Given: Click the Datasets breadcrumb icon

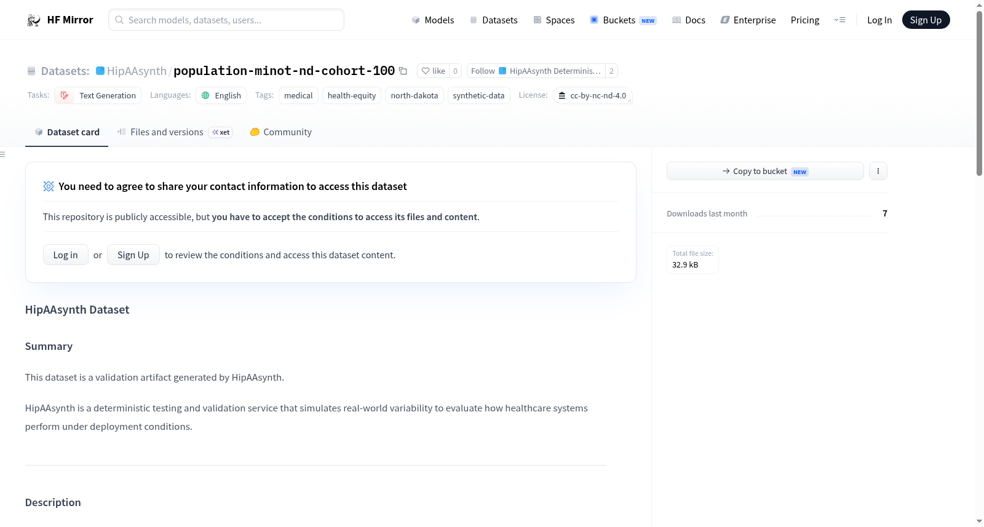Looking at the screenshot, I should pyautogui.click(x=31, y=71).
